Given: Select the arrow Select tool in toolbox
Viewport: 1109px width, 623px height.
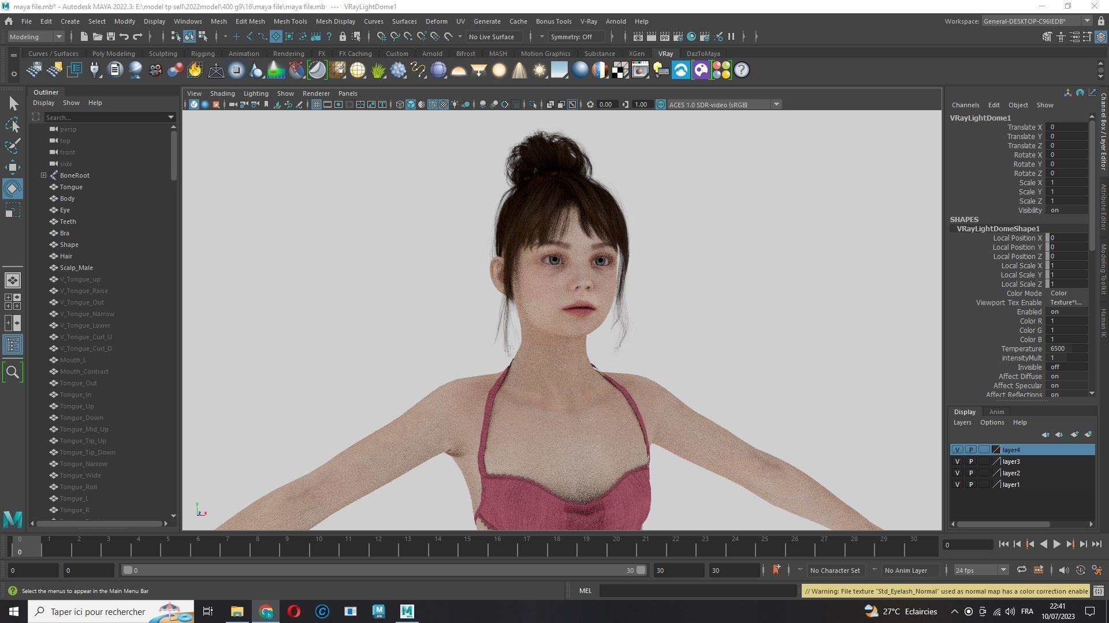Looking at the screenshot, I should (13, 104).
